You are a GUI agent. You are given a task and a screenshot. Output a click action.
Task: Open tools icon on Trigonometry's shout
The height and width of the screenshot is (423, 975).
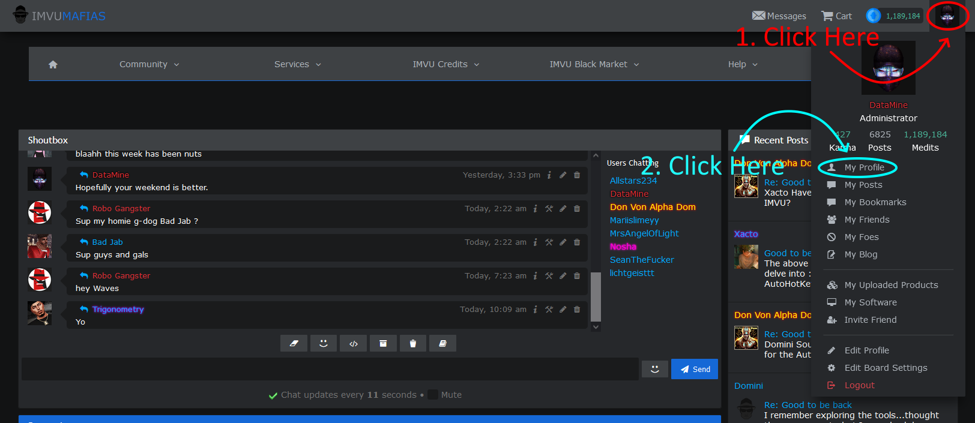pyautogui.click(x=549, y=310)
